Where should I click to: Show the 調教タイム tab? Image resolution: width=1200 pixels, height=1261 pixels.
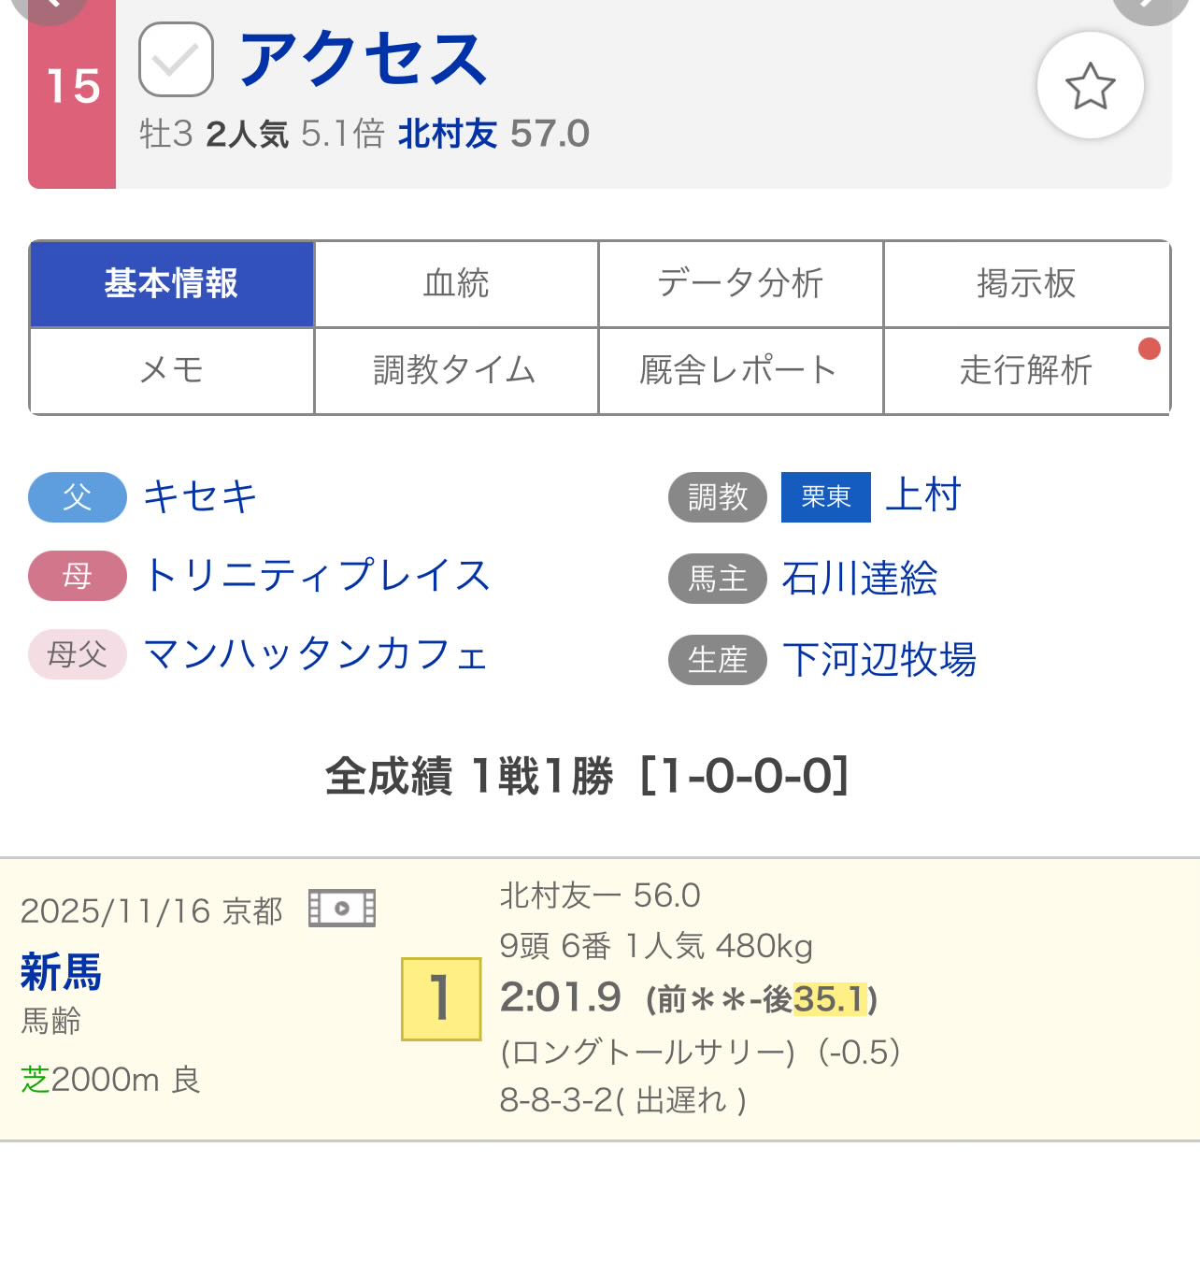(456, 370)
